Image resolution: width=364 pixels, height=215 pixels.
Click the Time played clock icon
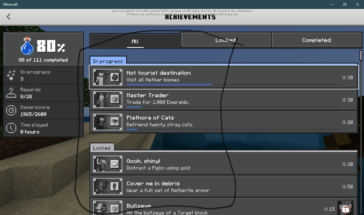point(11,128)
